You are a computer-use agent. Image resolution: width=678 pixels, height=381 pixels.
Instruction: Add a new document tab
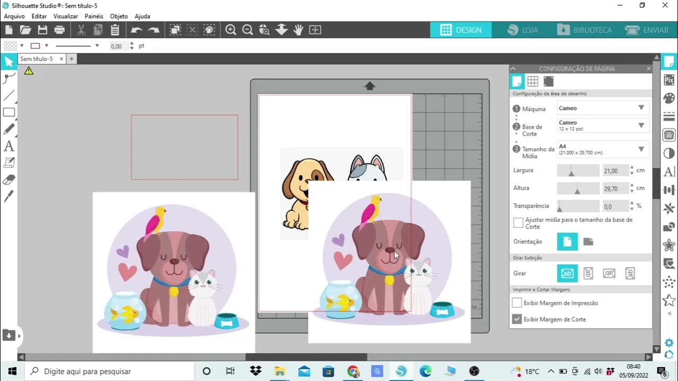click(x=71, y=59)
